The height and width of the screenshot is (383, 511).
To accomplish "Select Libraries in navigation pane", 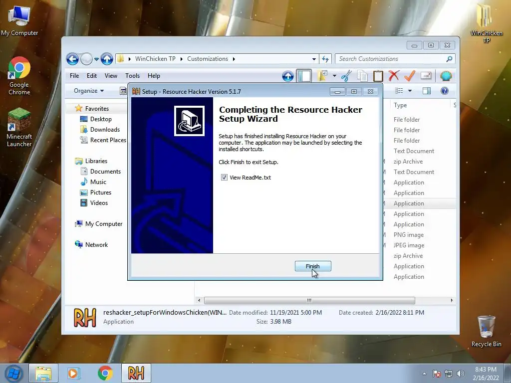I will 96,161.
